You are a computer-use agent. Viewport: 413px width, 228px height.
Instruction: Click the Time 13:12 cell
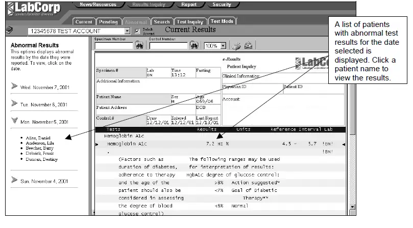point(183,72)
